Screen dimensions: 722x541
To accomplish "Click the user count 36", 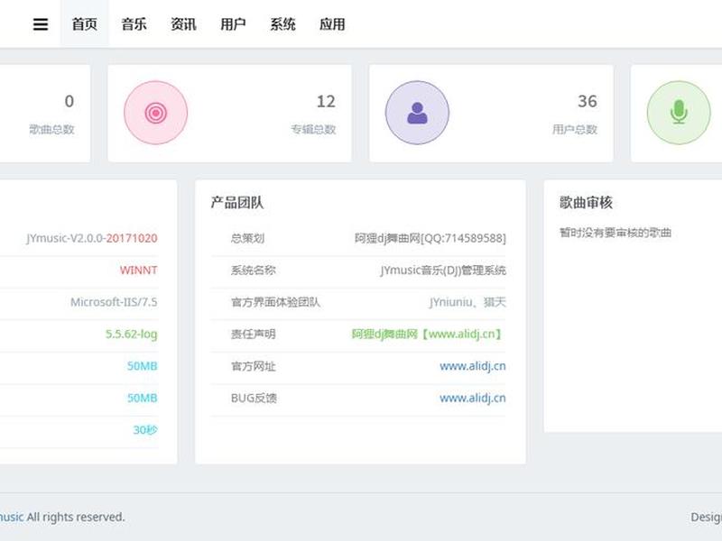I will (x=588, y=101).
